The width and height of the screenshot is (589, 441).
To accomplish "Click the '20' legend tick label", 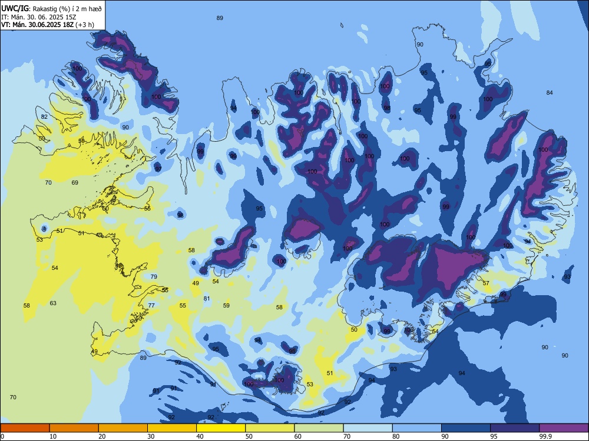I will [x=102, y=436].
